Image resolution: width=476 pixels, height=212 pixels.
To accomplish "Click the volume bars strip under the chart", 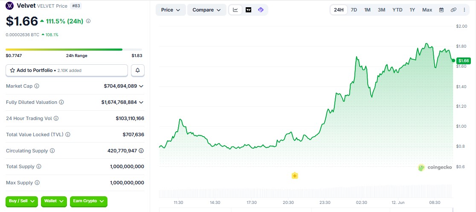I will pos(306,192).
